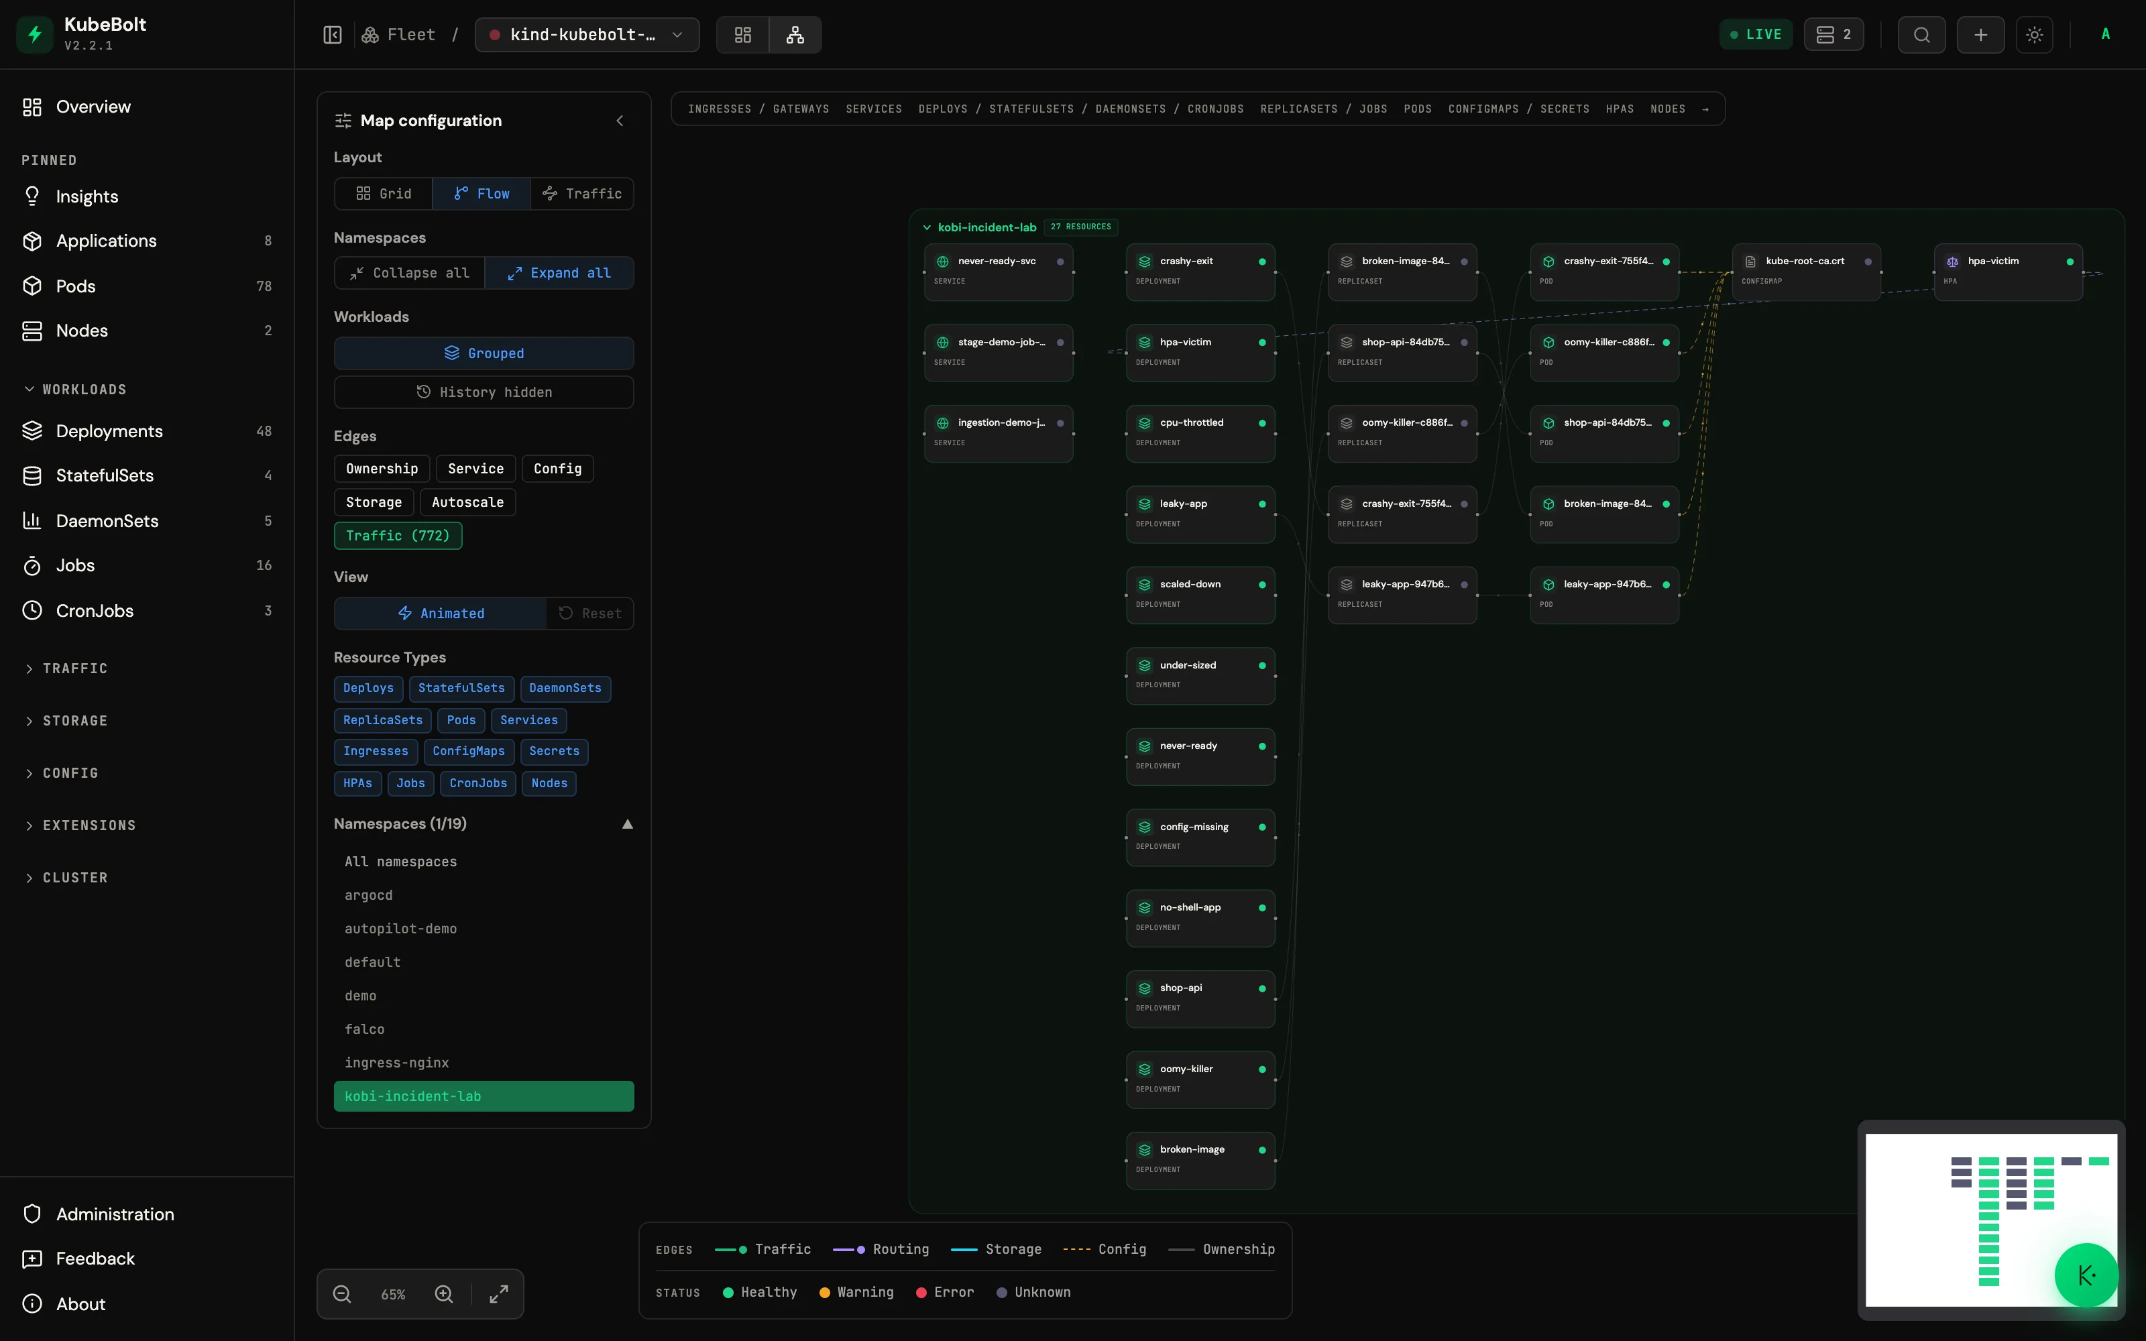2146x1341 pixels.
Task: Go to Administration shield item
Action: [x=148, y=1214]
